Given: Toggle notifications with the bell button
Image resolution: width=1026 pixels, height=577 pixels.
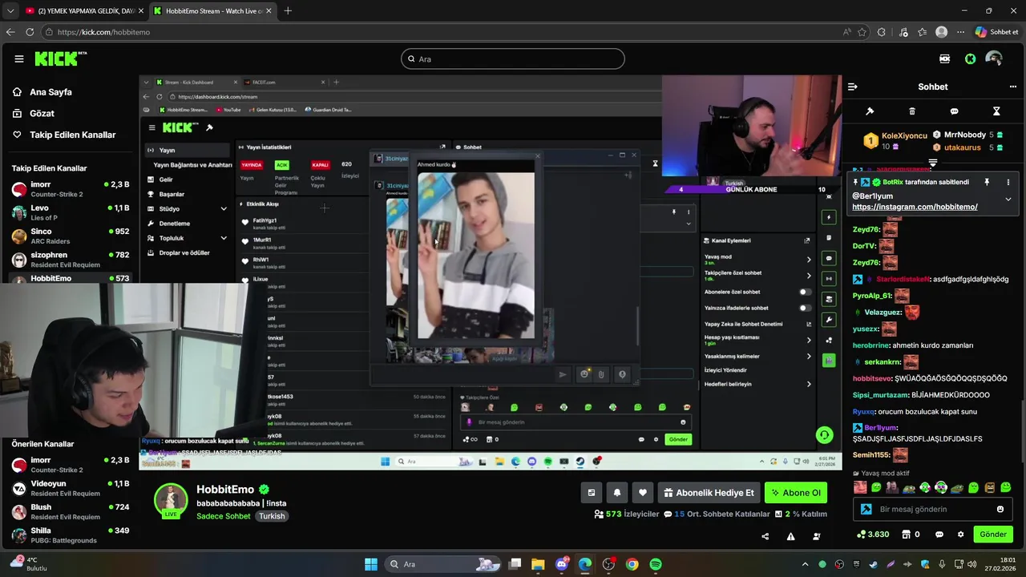Looking at the screenshot, I should 616,493.
